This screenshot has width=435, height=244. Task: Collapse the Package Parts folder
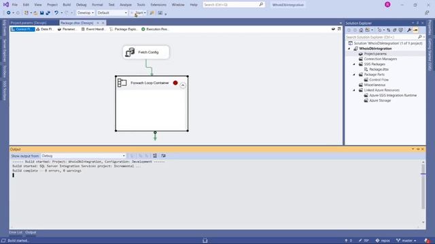pyautogui.click(x=354, y=75)
